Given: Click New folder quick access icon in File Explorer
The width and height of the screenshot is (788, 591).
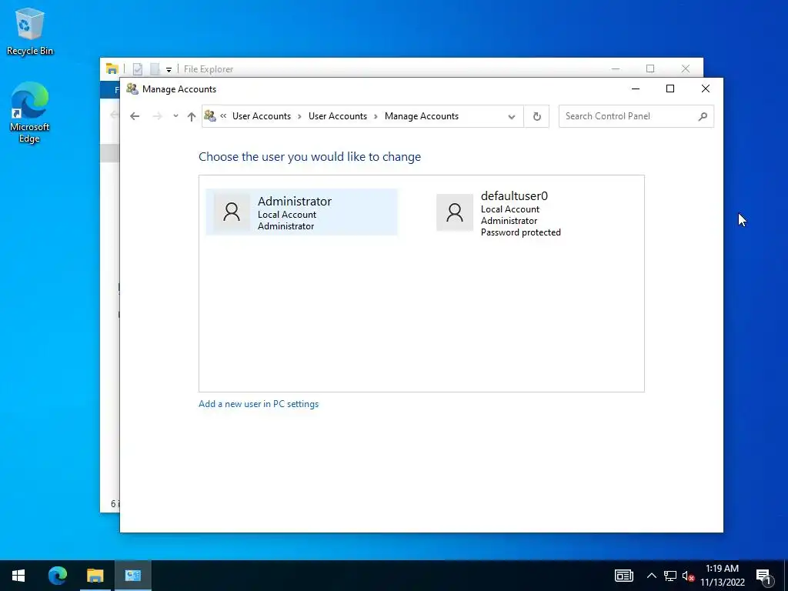Looking at the screenshot, I should coord(155,68).
